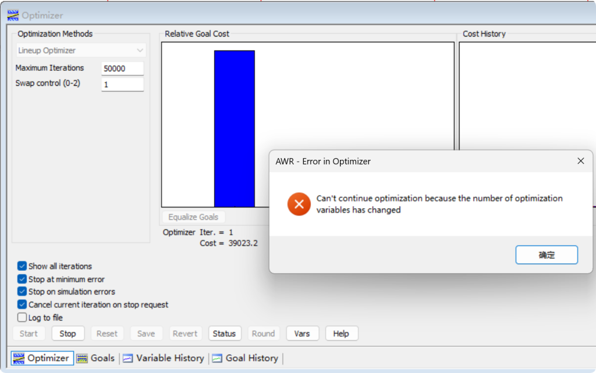The width and height of the screenshot is (596, 373).
Task: Toggle Cancel current iteration on stop request
Action: pyautogui.click(x=22, y=304)
